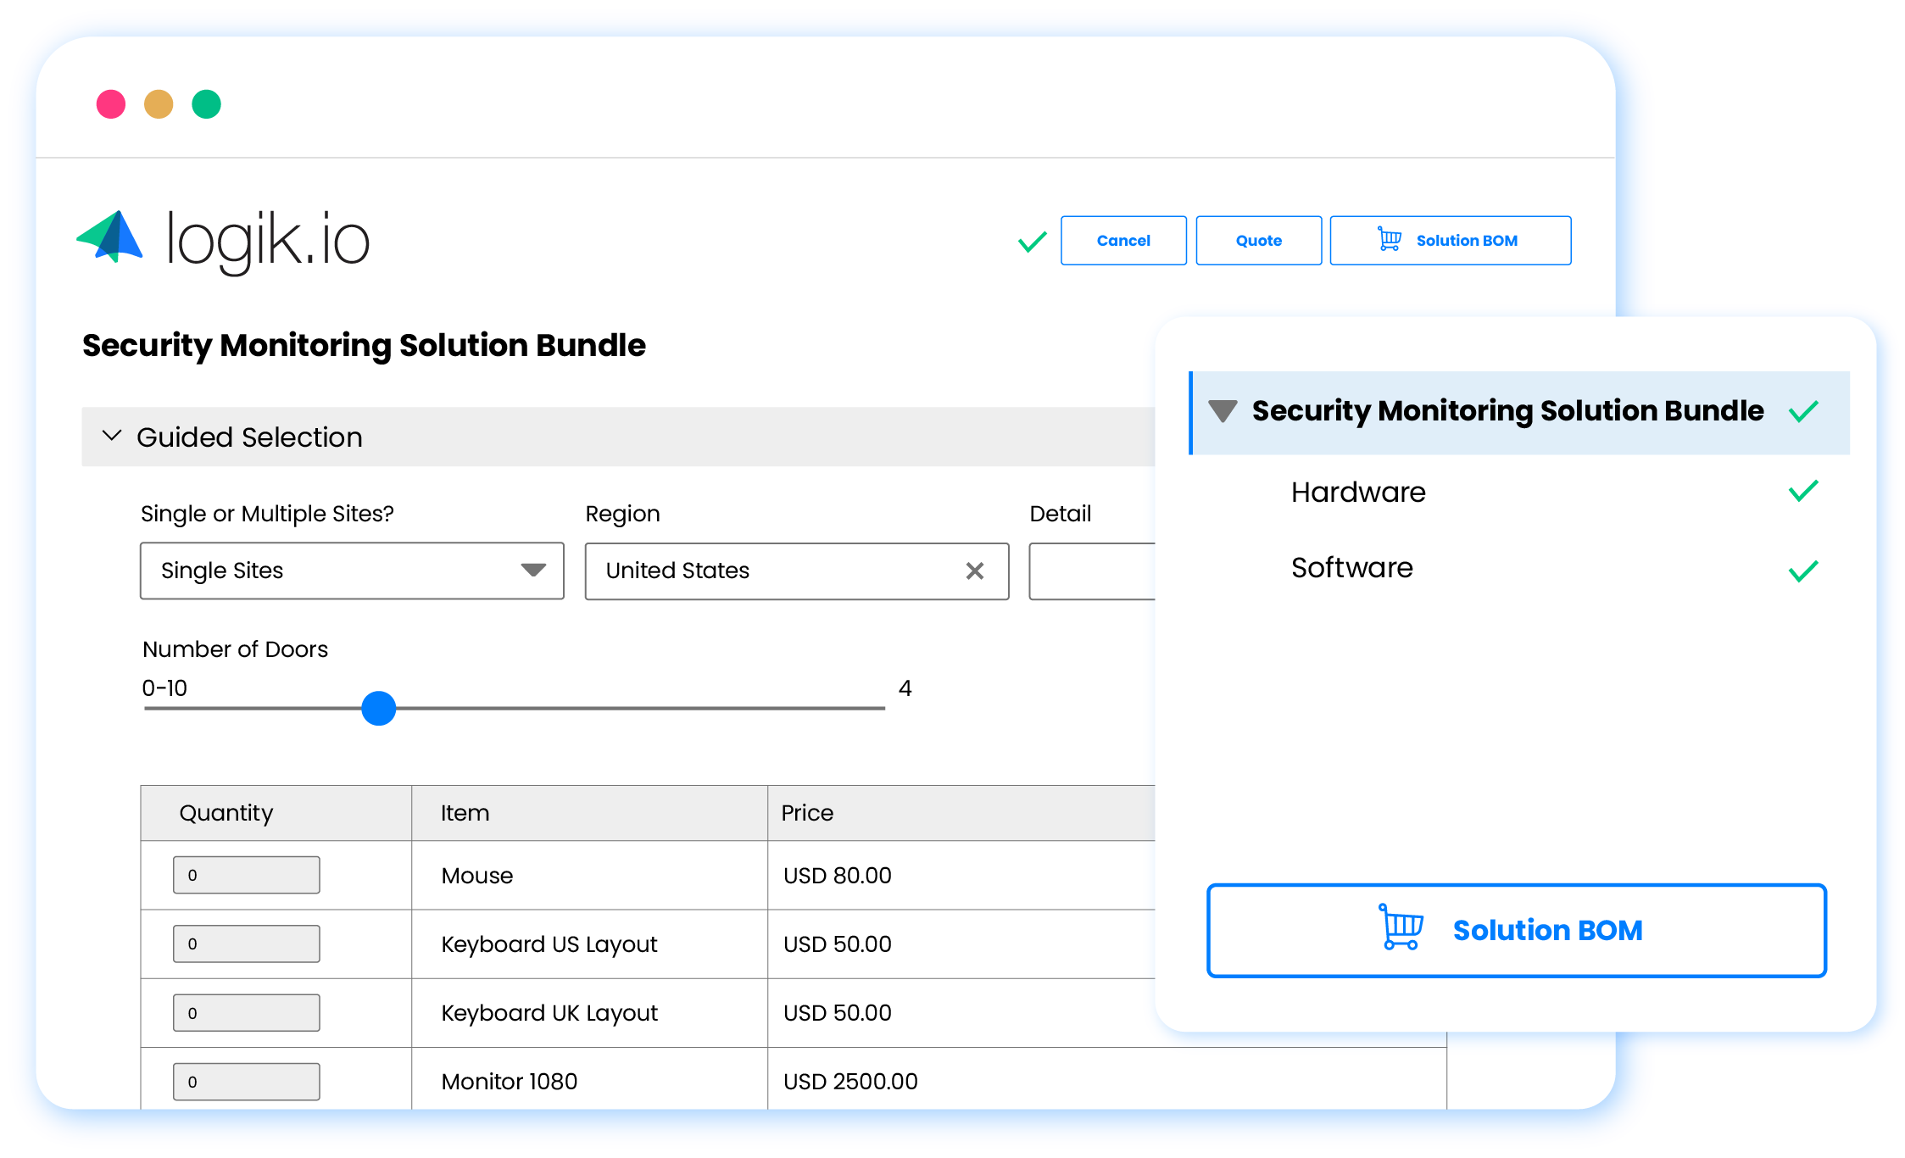Click the Quantity column header
The image size is (1905, 1158).
(x=276, y=813)
